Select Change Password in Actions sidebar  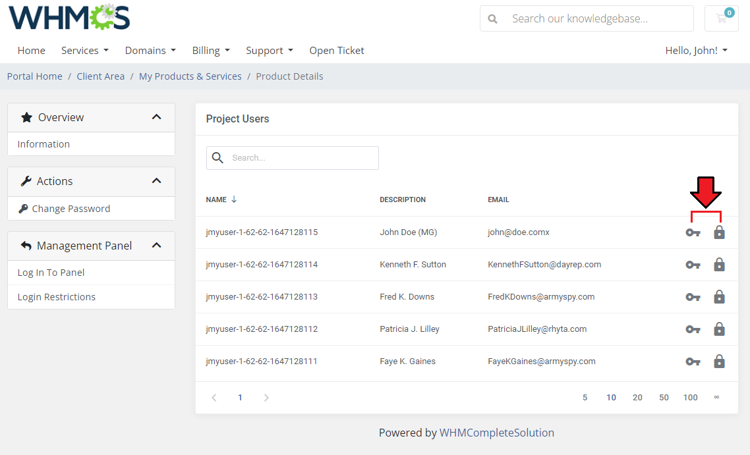coord(92,208)
